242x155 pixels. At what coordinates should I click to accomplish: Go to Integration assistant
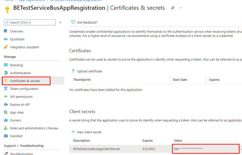pyautogui.click(x=24, y=47)
